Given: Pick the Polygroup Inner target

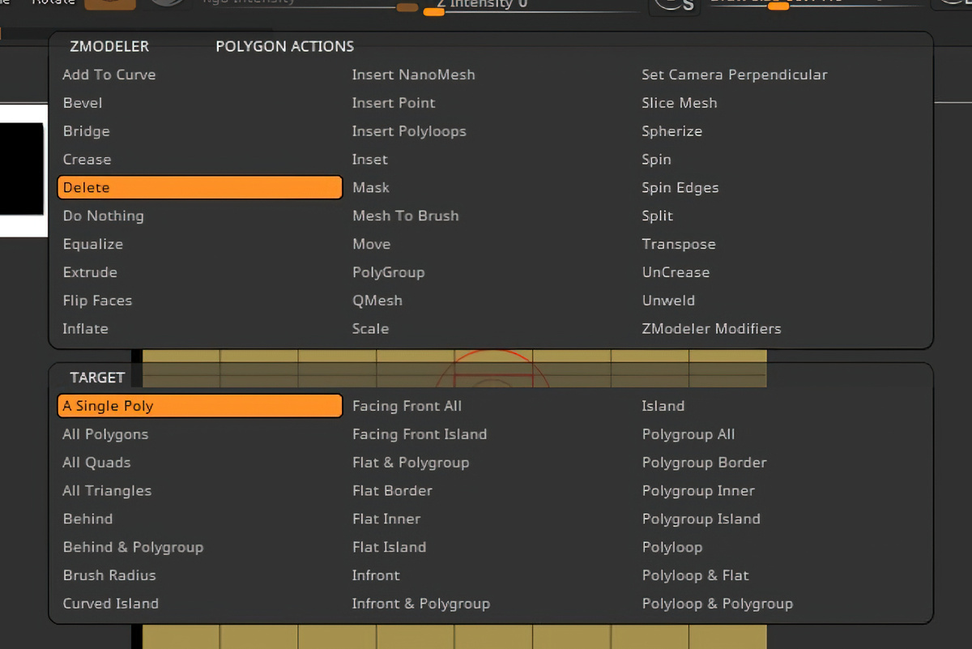Looking at the screenshot, I should point(698,491).
